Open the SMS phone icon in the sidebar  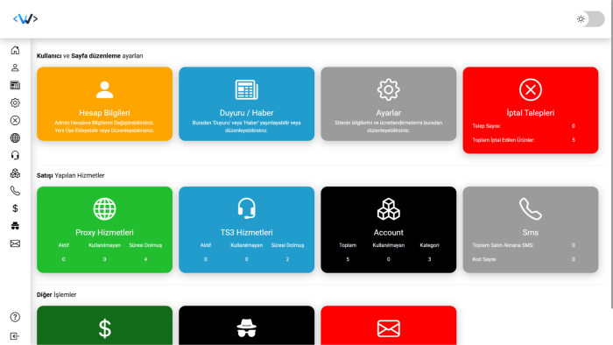click(x=15, y=191)
